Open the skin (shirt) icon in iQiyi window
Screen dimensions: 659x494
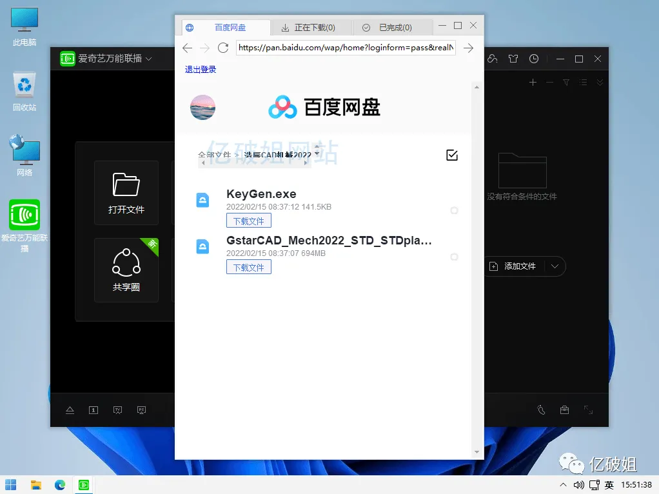coord(513,59)
